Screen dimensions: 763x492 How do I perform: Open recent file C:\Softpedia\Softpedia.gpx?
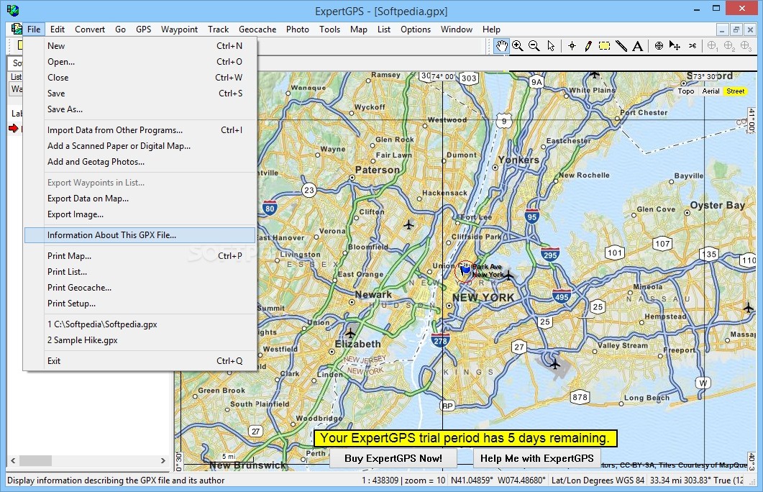tap(140, 324)
